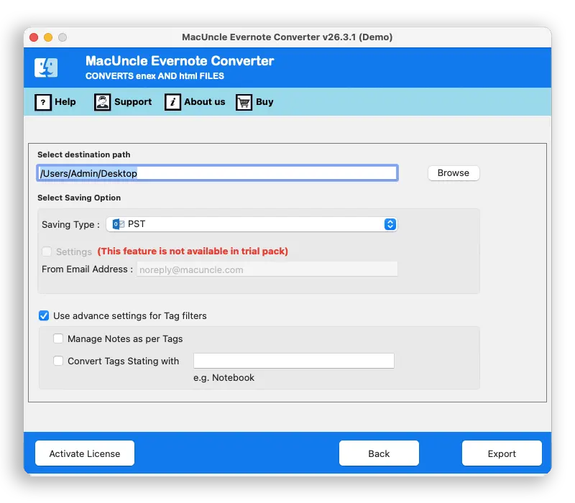575x503 pixels.
Task: Click the Support agent icon
Action: point(102,102)
